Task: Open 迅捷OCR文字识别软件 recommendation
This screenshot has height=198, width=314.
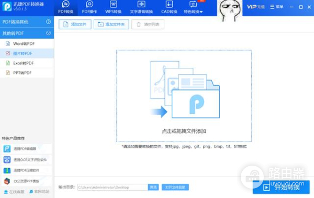Action: 27,159
